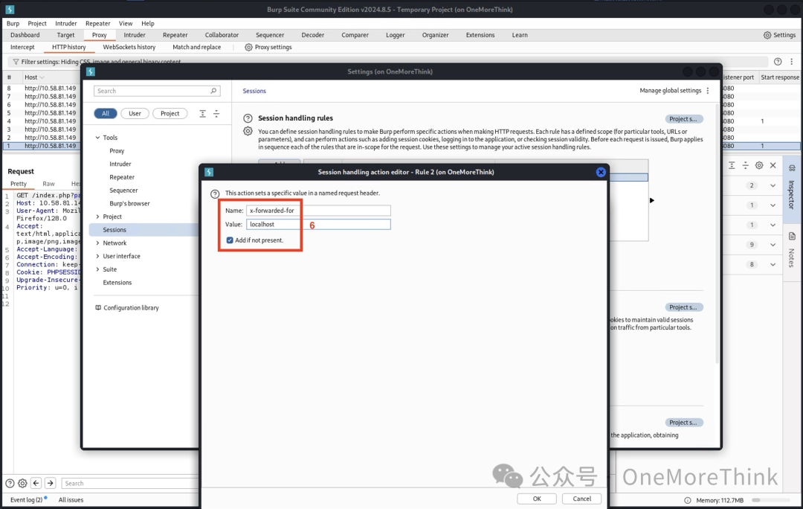
Task: Click the Configuration library book icon
Action: (x=98, y=307)
